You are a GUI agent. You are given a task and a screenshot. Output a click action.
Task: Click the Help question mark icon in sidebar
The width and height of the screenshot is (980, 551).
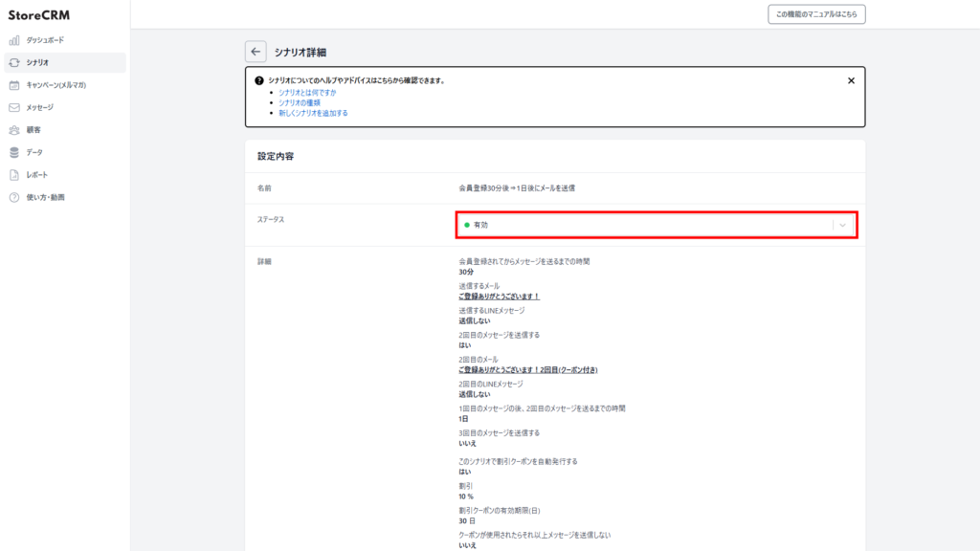(x=14, y=197)
